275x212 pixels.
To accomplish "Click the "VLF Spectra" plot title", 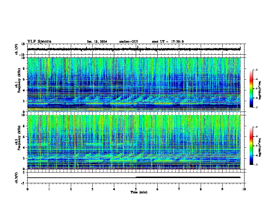I will click(39, 42).
